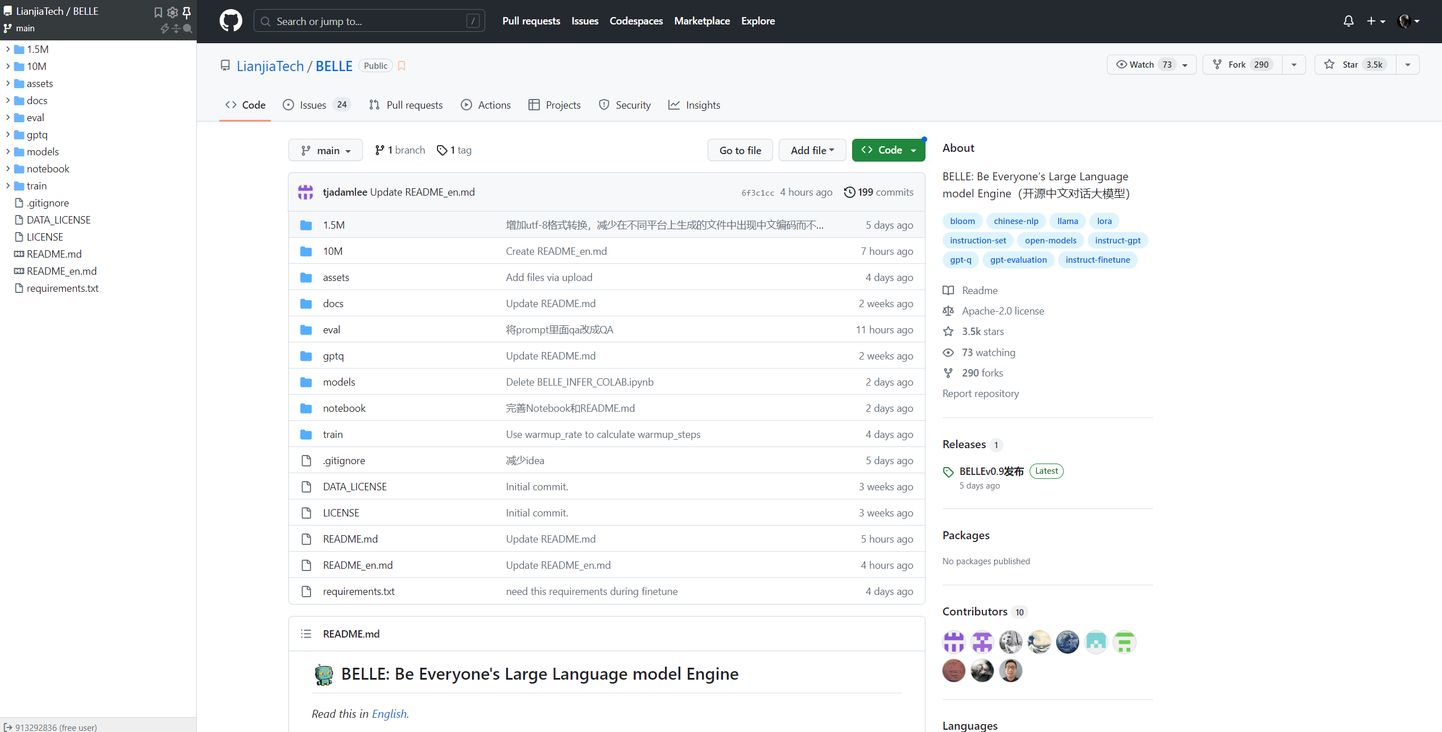Open the plus create-new dropdown
Viewport: 1442px width, 732px height.
[1375, 21]
